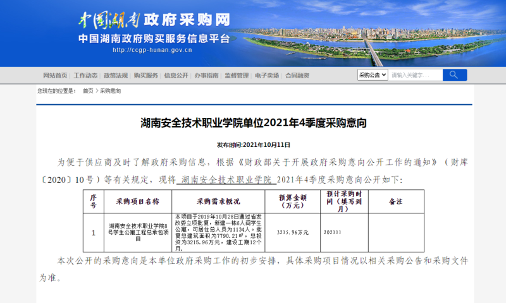Open the 电子卖场 menu item
Viewport: 506px width, 303px height.
click(x=267, y=75)
